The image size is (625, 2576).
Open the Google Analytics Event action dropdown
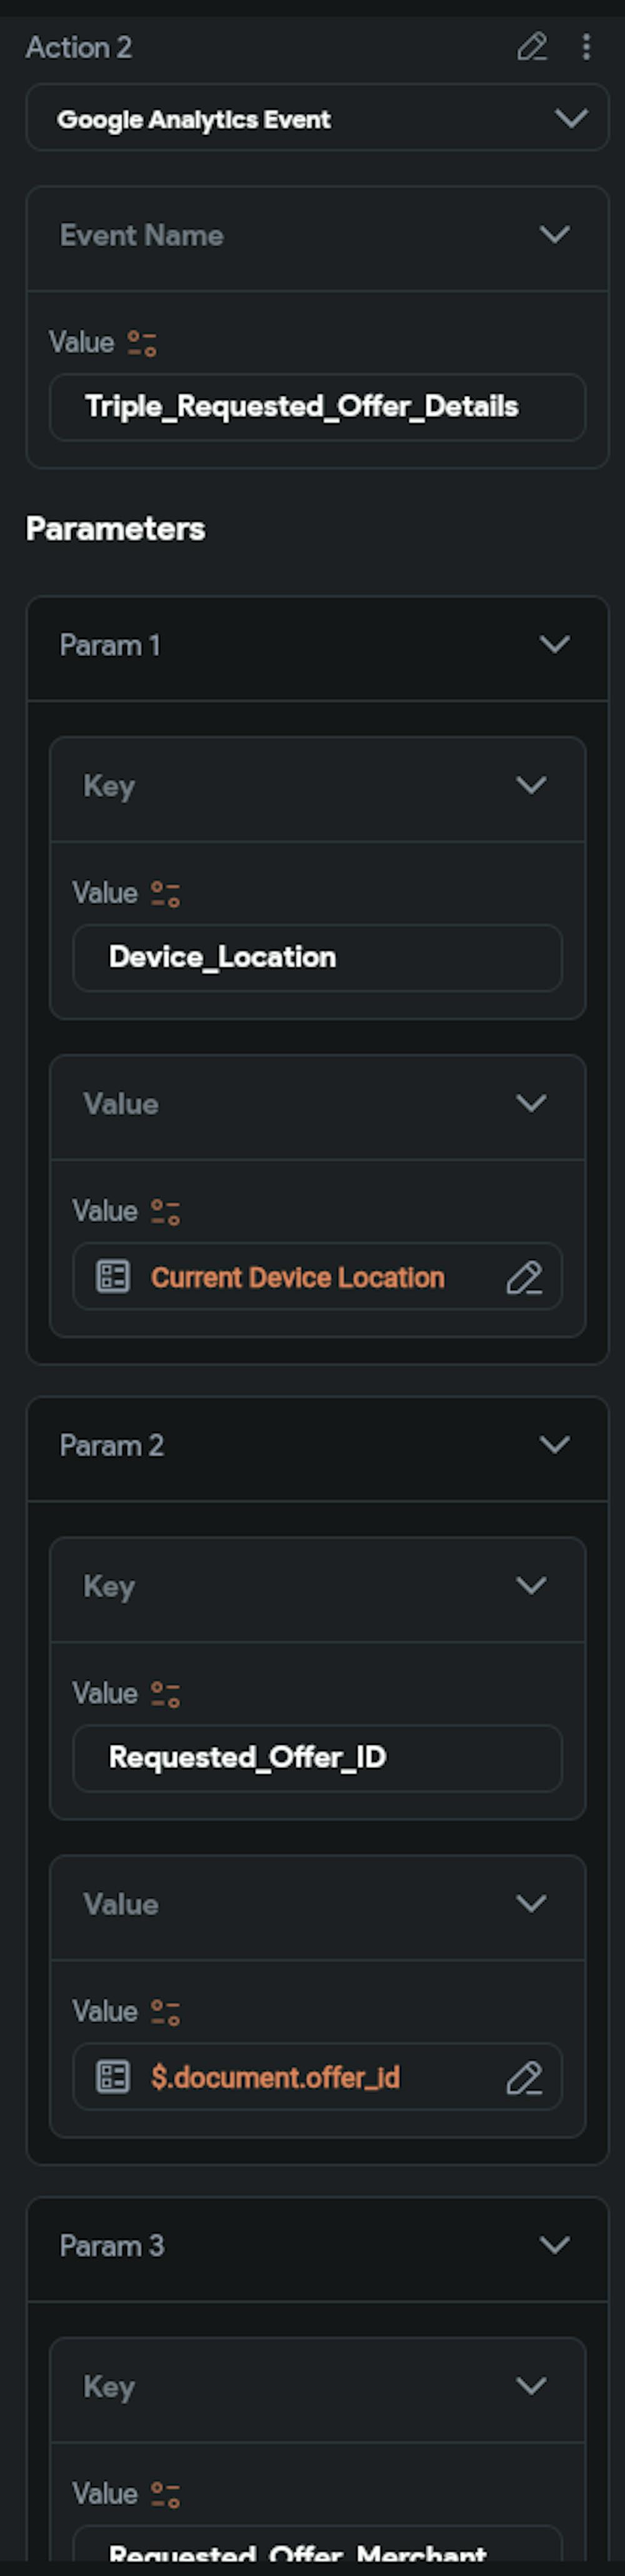(x=571, y=119)
